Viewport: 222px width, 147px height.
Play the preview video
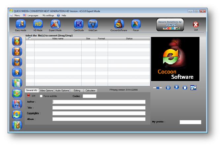click(176, 87)
